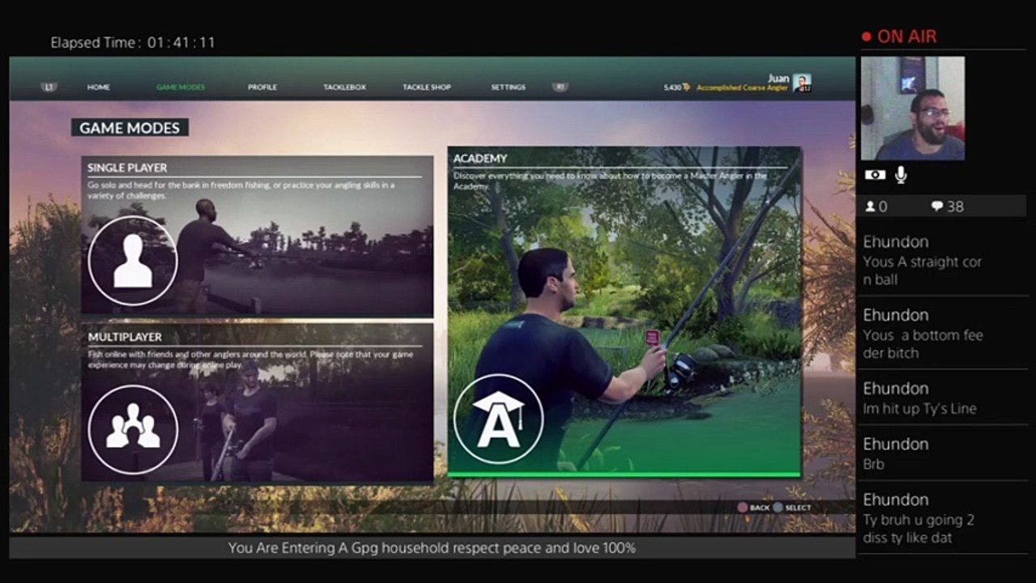Click the Back button prompt
Screen dimensions: 1036x583
click(x=752, y=508)
